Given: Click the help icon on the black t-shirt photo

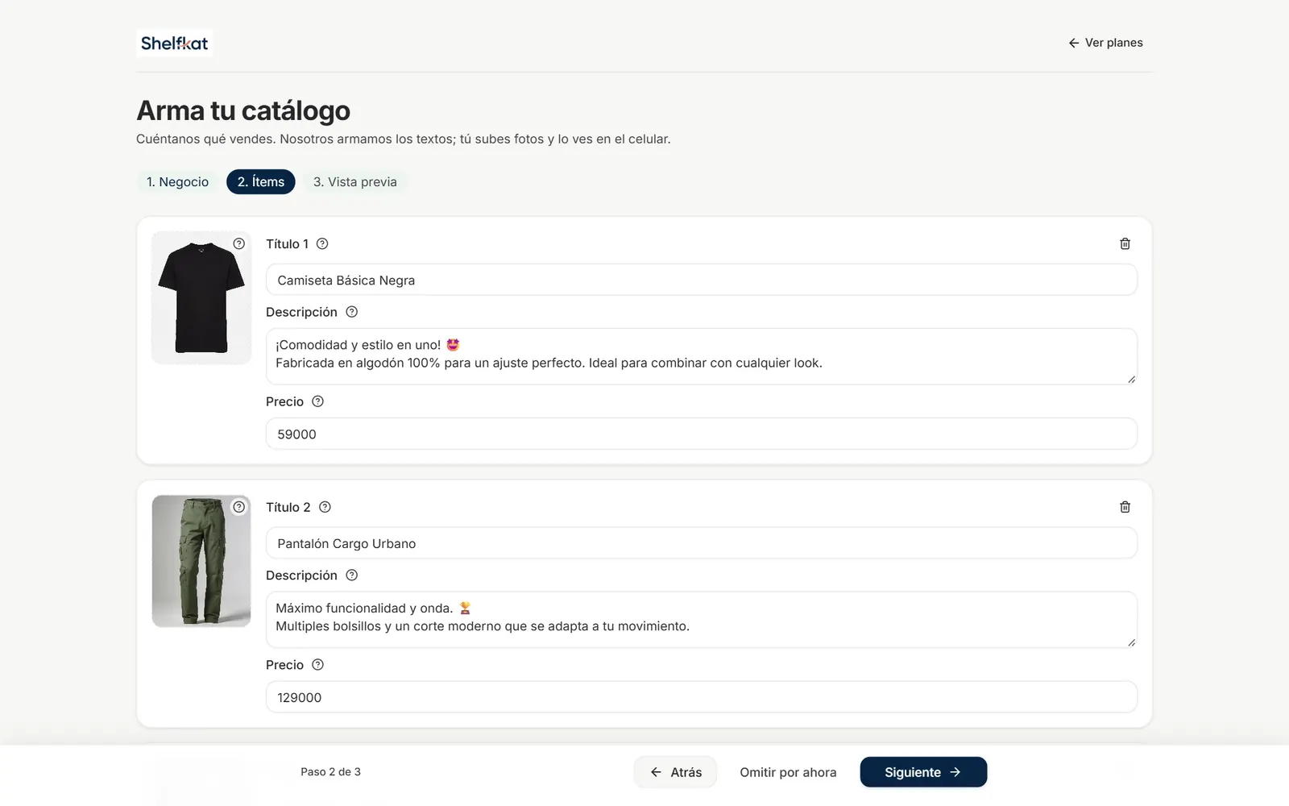Looking at the screenshot, I should [x=239, y=243].
